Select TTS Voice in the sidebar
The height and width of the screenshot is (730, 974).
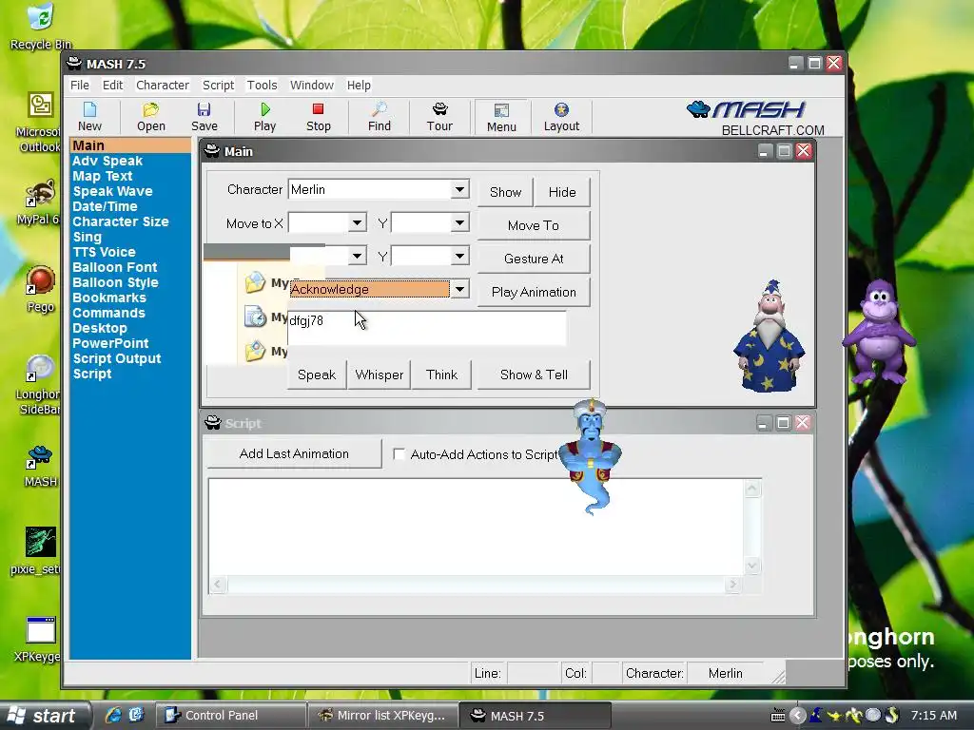click(104, 252)
